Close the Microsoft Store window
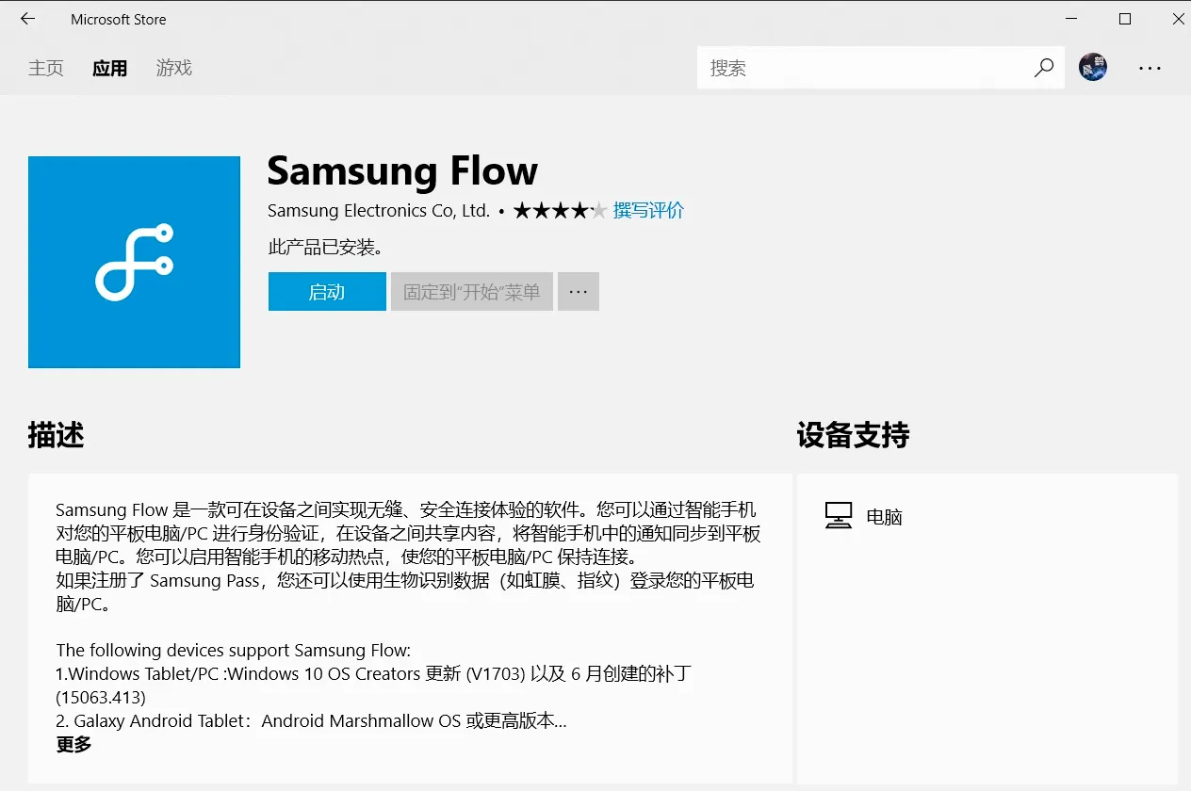The image size is (1191, 791). 1178,19
